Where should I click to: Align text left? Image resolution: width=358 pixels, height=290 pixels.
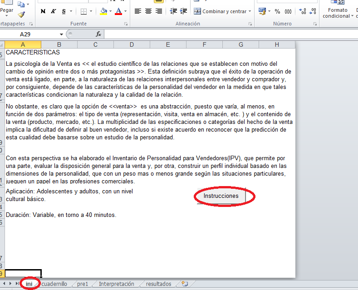pos(137,11)
